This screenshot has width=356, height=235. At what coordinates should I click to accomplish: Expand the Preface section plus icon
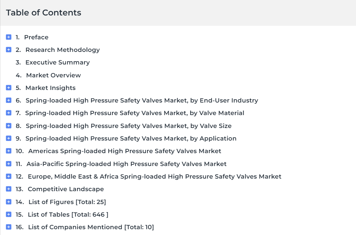9,37
